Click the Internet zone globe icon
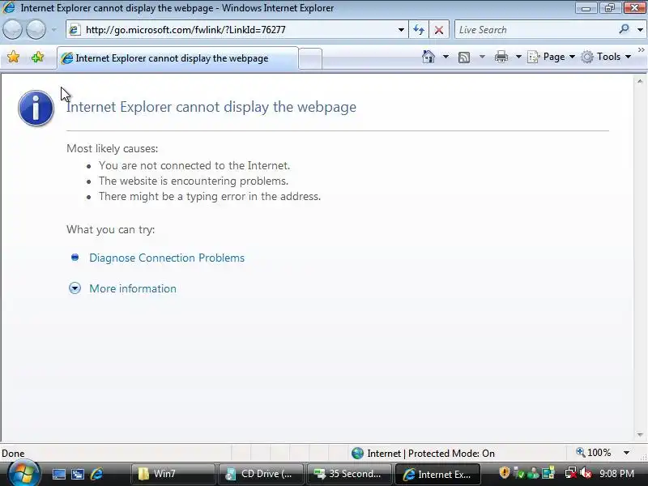The image size is (648, 486). click(x=357, y=454)
